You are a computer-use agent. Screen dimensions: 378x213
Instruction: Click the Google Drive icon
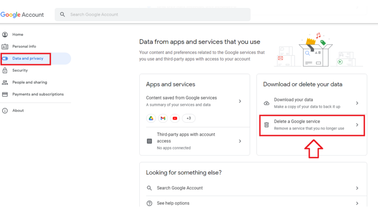point(151,118)
